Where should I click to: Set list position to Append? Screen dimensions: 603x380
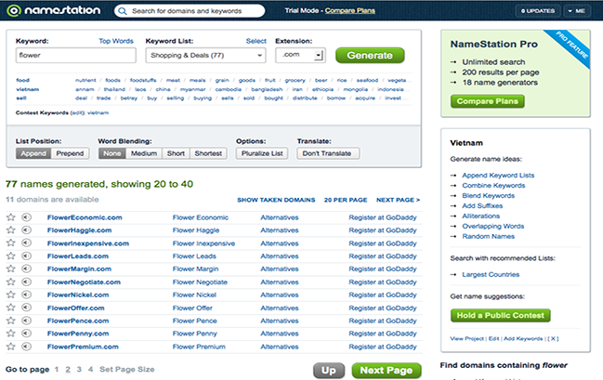(x=33, y=153)
